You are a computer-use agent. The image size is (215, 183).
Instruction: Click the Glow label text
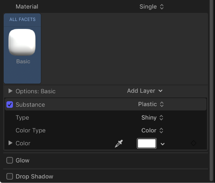point(23,160)
